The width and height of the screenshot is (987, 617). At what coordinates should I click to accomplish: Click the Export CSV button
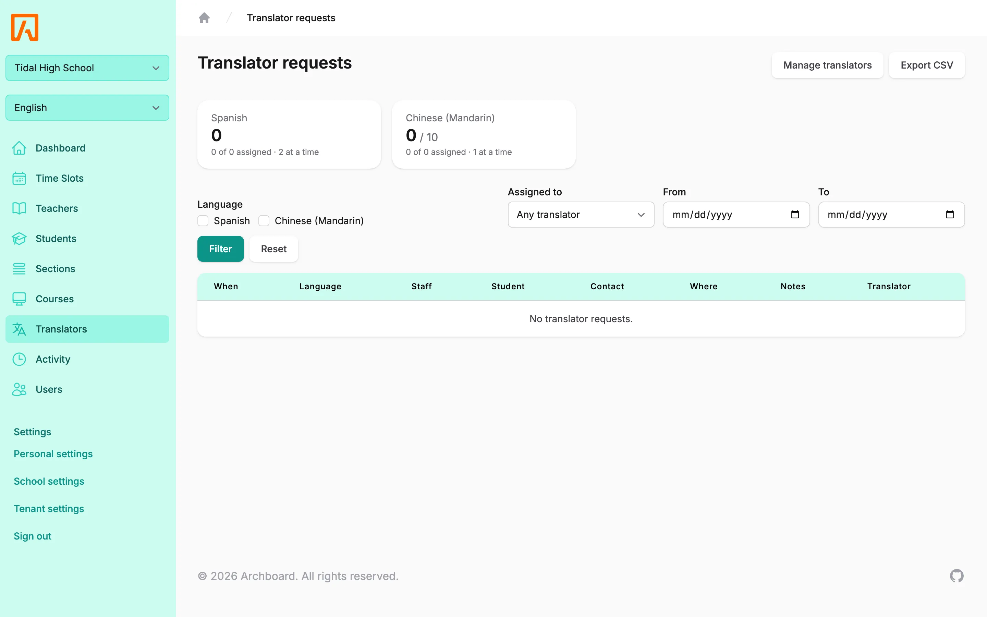click(927, 65)
